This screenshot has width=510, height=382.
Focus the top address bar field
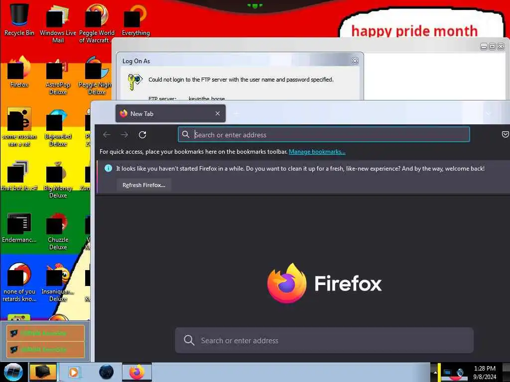point(324,134)
